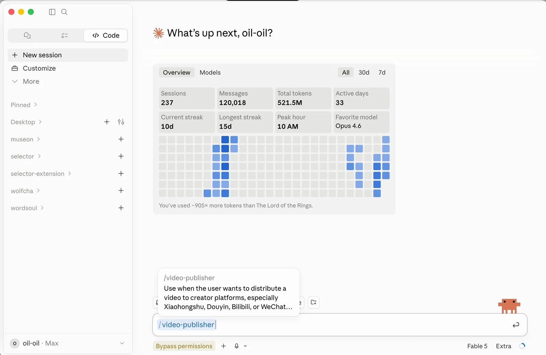Click the Lord of the Rings token comparison

point(236,205)
